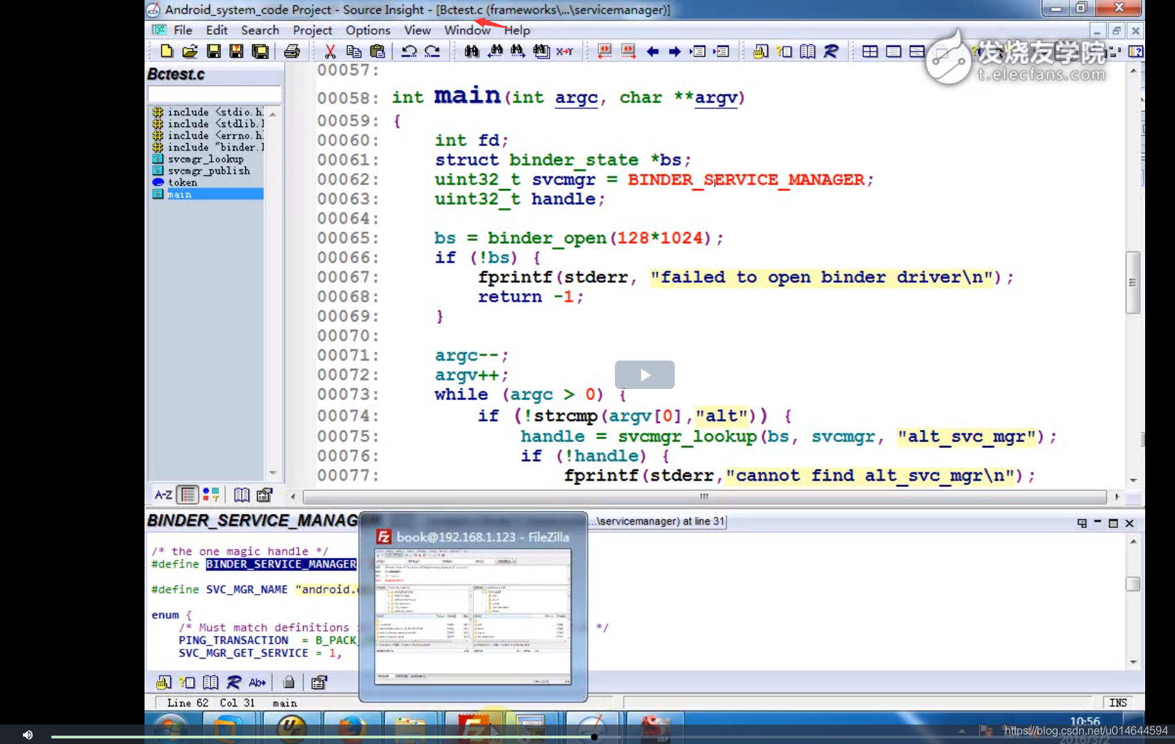
Task: Undo the last edit with the toolbar arrow
Action: tap(409, 51)
